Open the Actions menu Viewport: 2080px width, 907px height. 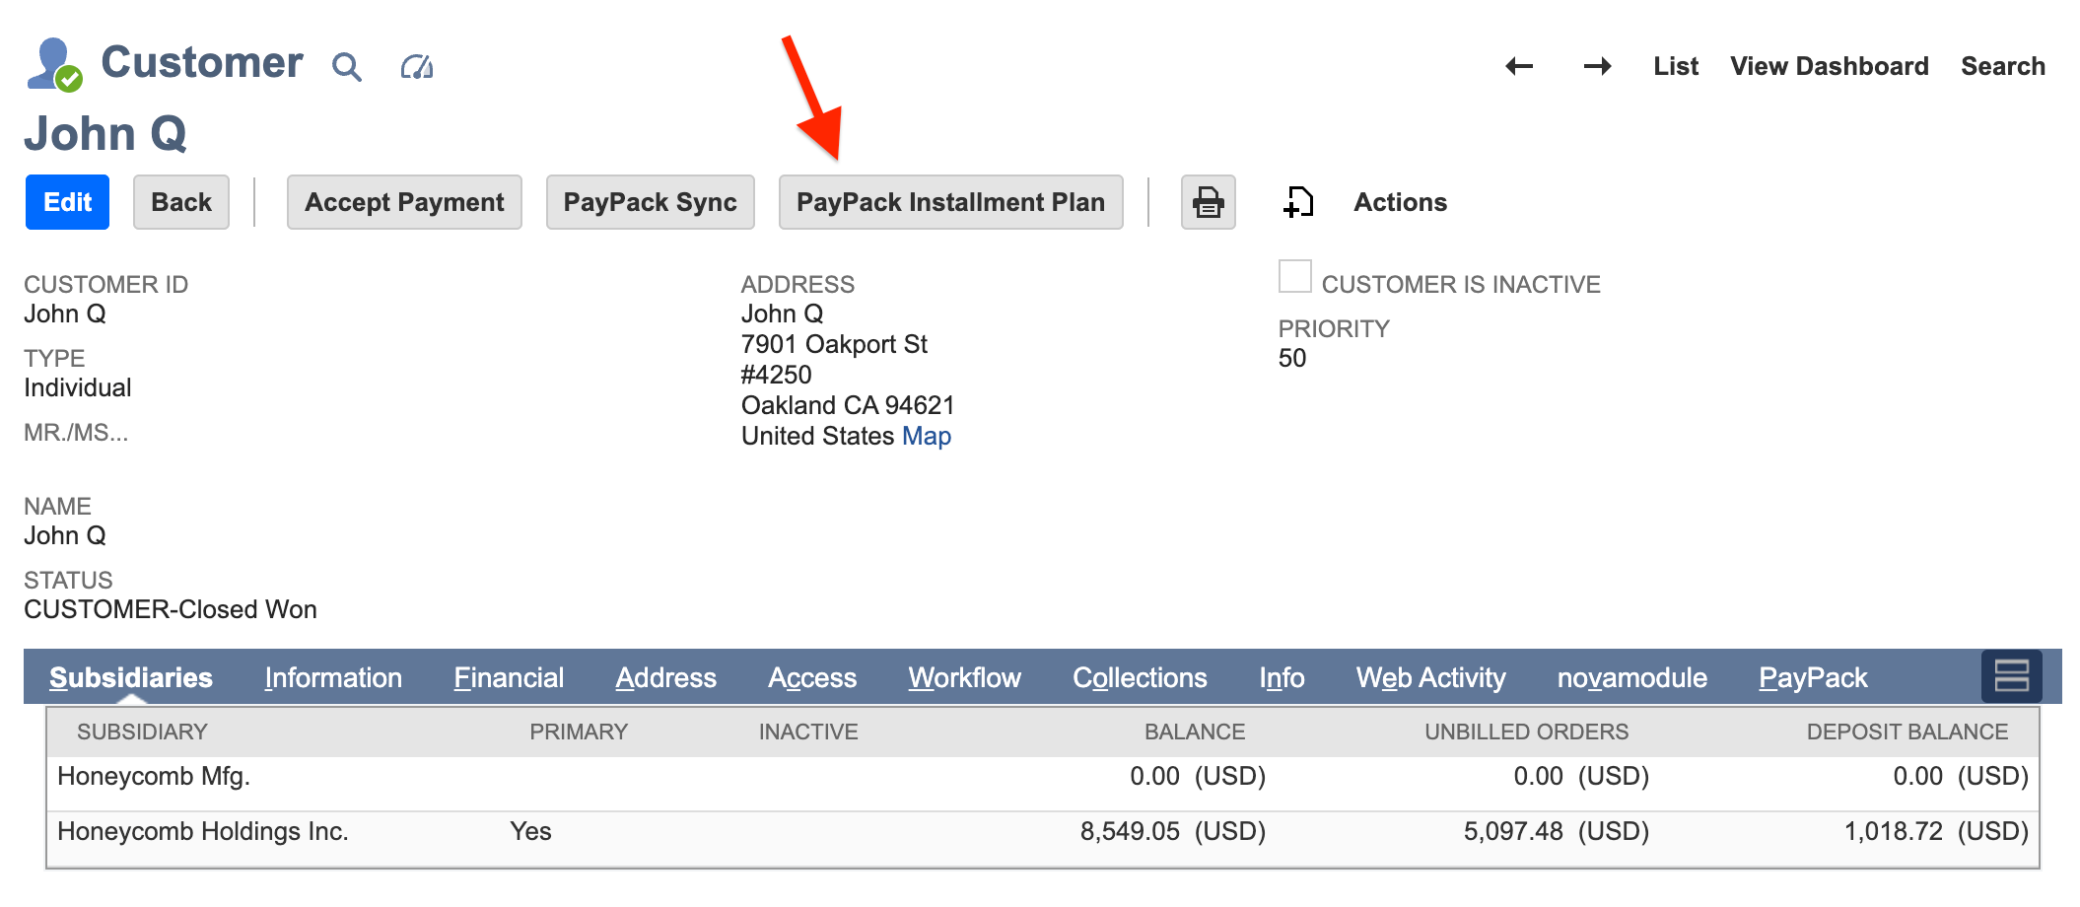point(1399,202)
